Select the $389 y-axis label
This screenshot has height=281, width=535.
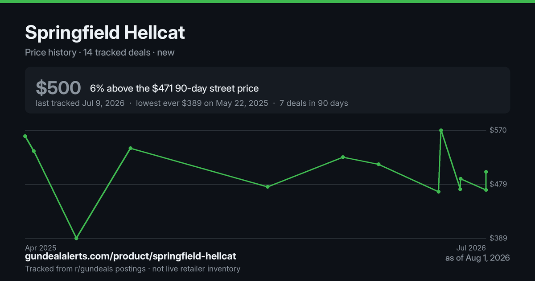click(498, 238)
